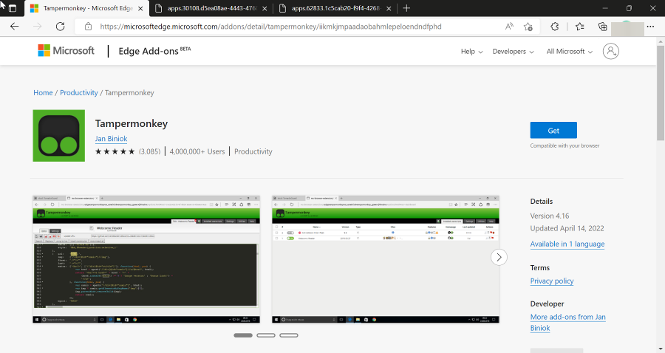Click the address bar URL
Screen dimensions: 665x353
tap(270, 27)
